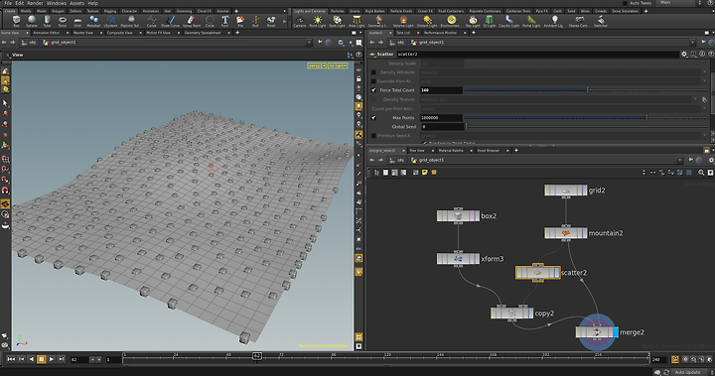Viewport: 715px width, 376px height.
Task: Enable the Density Attribute checkbox
Action: click(374, 72)
